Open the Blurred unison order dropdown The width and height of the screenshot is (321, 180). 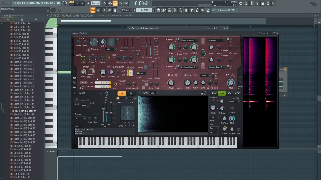[x=142, y=73]
